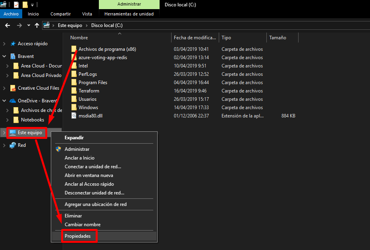Select the azure-voting-app-redis folder name

[x=103, y=58]
